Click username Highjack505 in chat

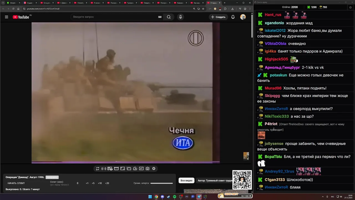point(276,59)
